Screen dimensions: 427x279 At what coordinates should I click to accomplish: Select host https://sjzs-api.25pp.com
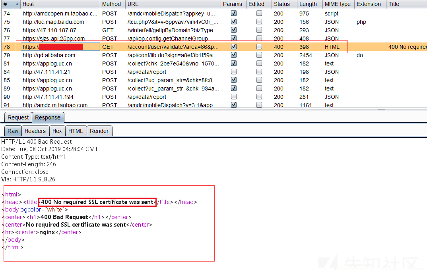click(54, 38)
